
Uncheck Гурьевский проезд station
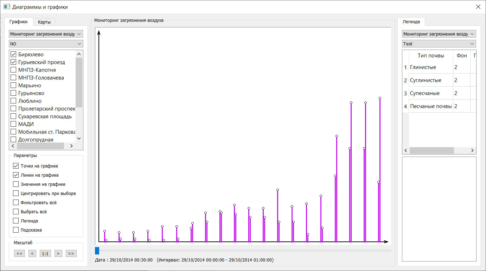tap(14, 62)
